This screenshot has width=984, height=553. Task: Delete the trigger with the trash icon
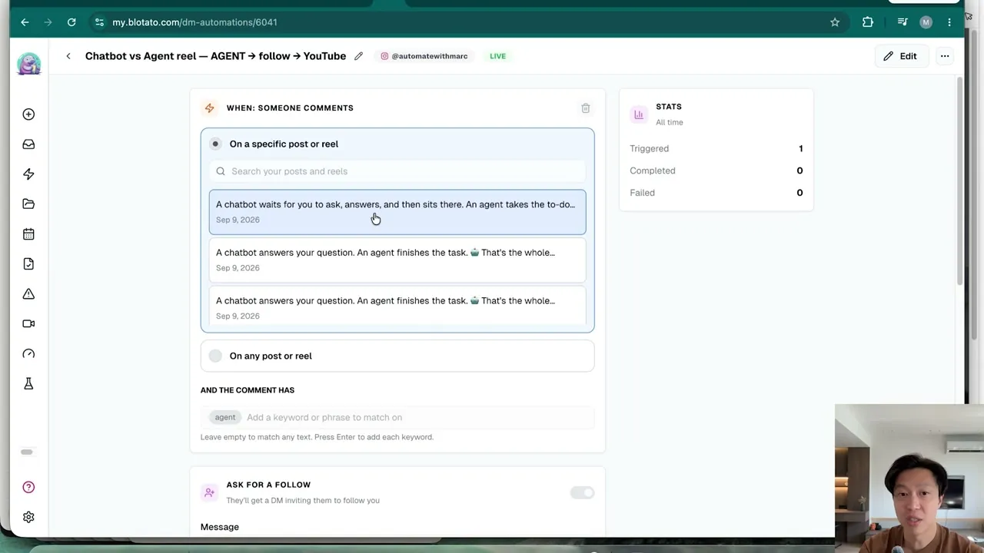[x=586, y=108]
